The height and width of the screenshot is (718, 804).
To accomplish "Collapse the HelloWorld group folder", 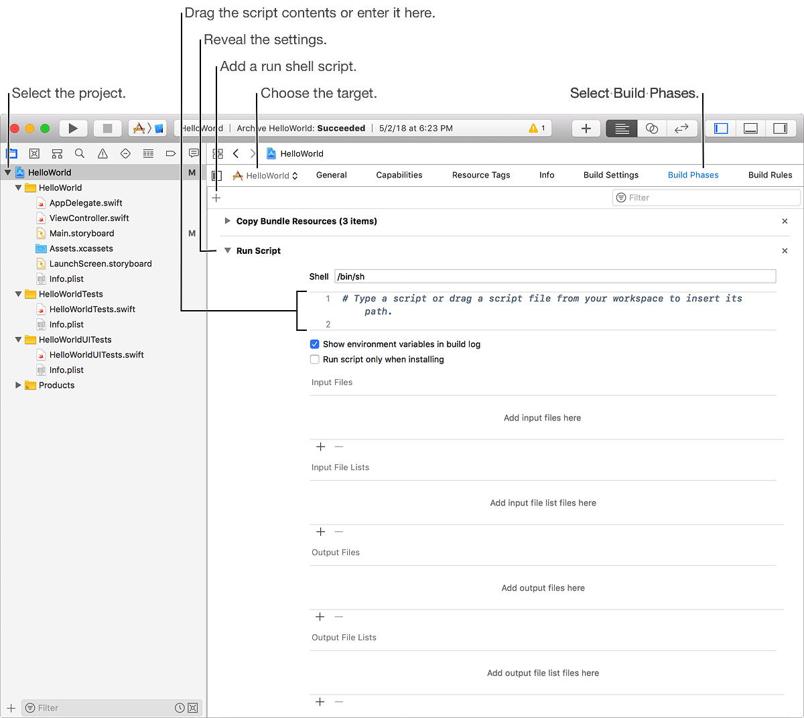I will 18,188.
